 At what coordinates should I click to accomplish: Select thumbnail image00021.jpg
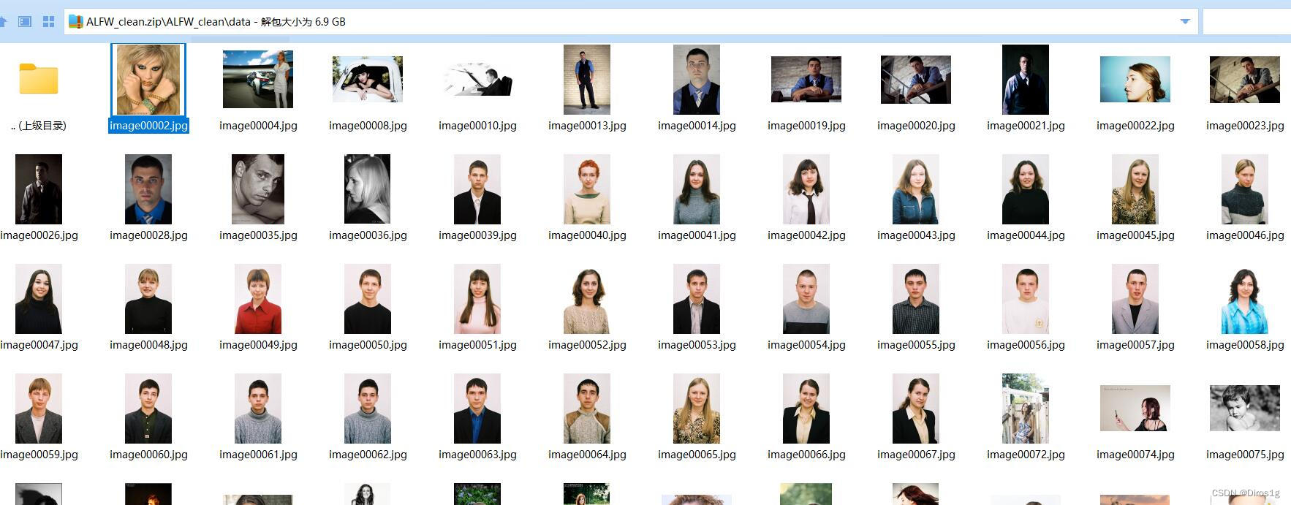(x=1026, y=79)
